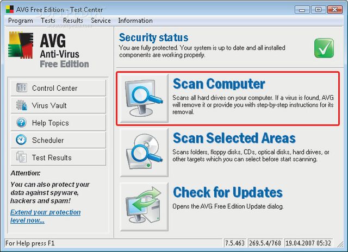Open the Virus Vault button label

(49, 105)
